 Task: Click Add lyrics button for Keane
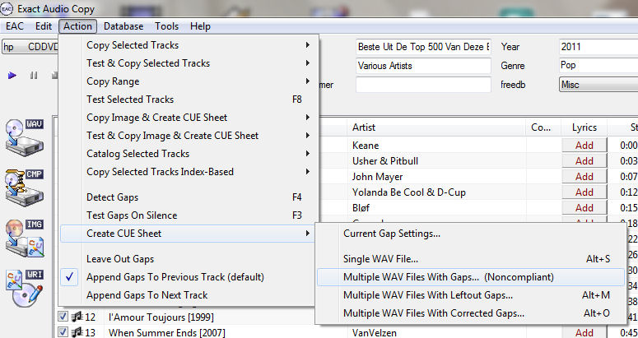tap(584, 145)
